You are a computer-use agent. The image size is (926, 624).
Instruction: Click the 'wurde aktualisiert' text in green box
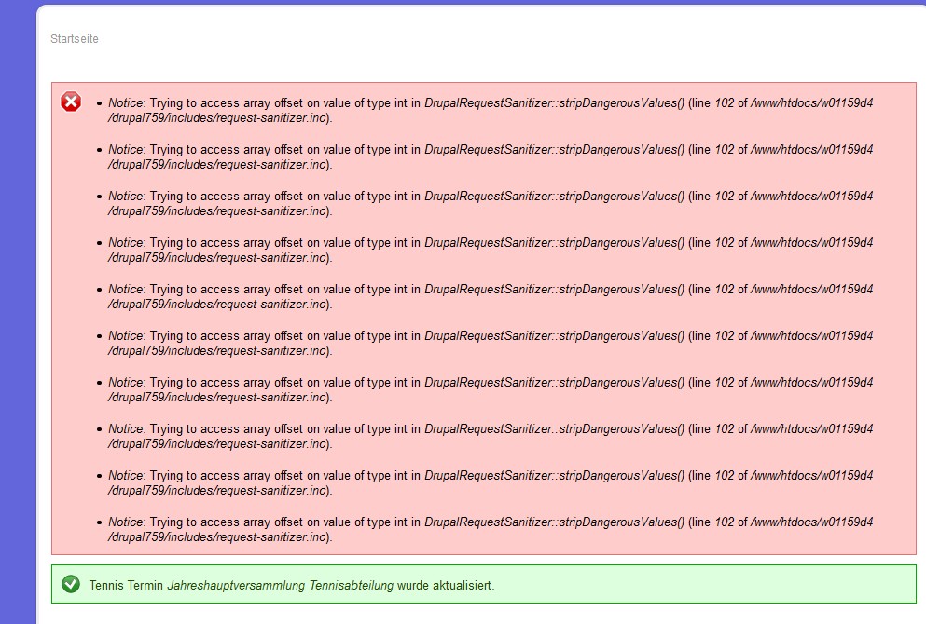445,586
